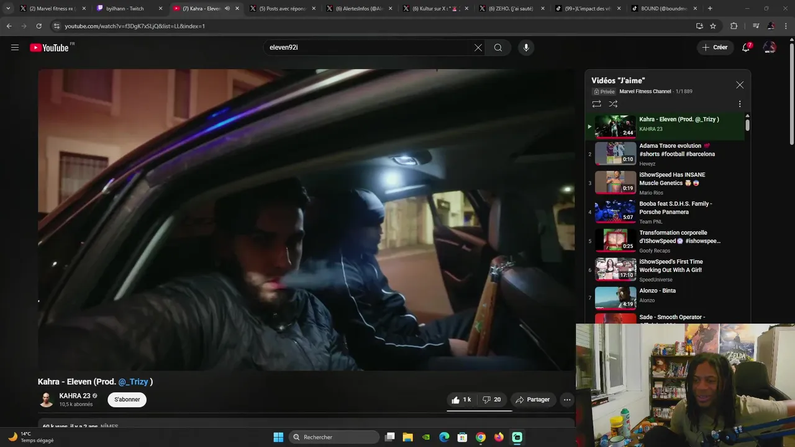
Task: Like the video with thumbs up
Action: point(461,400)
